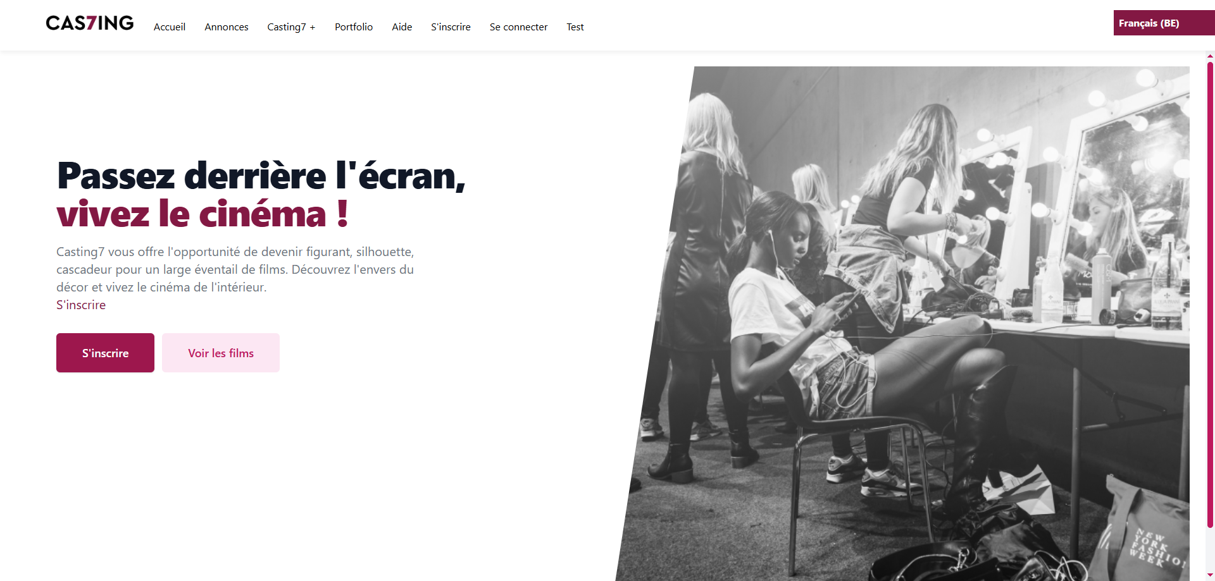Click the CAS7ING logo
The width and height of the screenshot is (1215, 581).
(x=89, y=23)
